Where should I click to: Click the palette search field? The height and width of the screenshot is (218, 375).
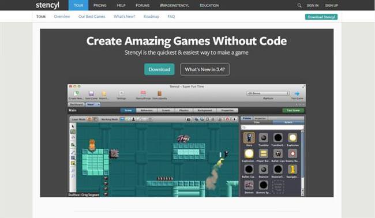pos(272,127)
